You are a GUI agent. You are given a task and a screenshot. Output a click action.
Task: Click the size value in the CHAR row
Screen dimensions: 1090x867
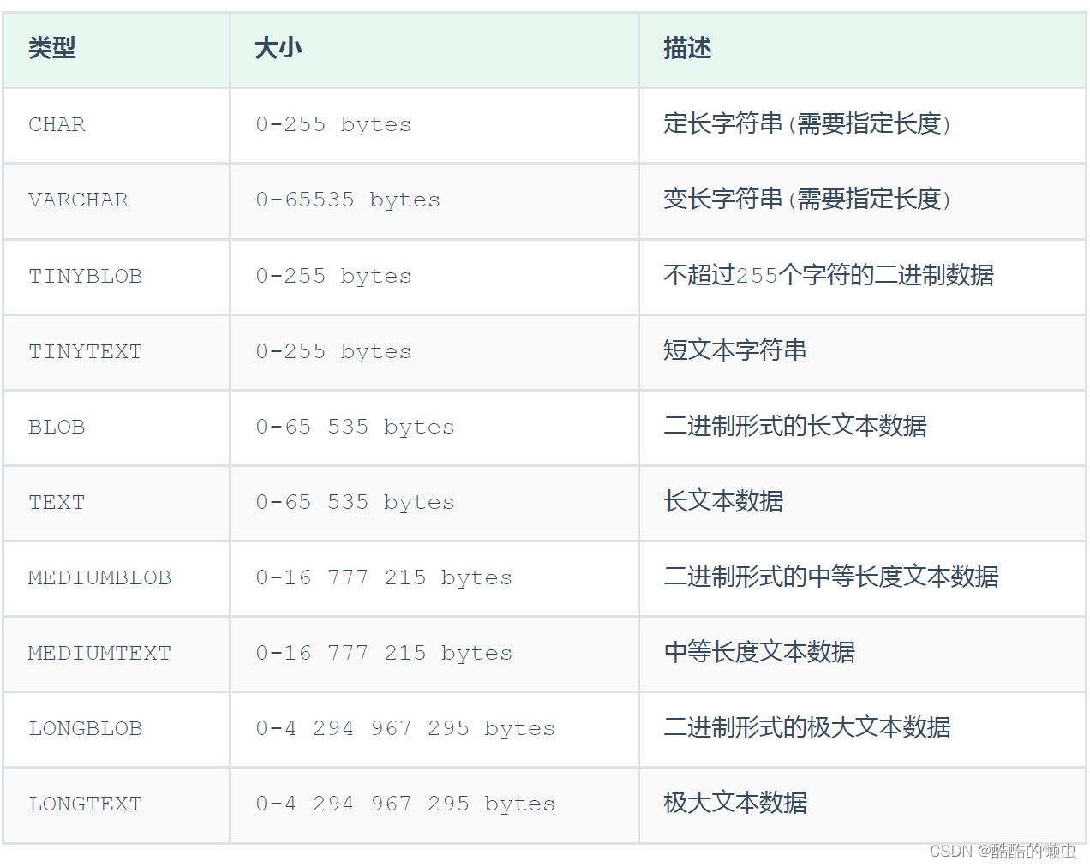click(333, 125)
